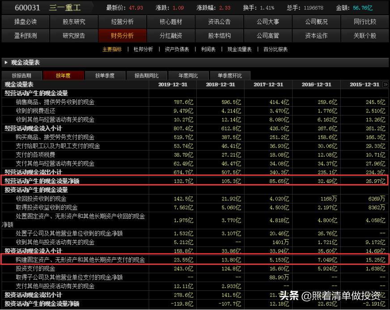
Task: Open the 核心题材 panel
Action: pos(170,21)
